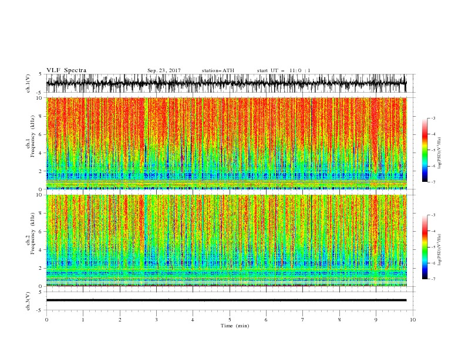Click the time axis tick label '3'
This screenshot has height=359, width=465.
(x=156, y=320)
